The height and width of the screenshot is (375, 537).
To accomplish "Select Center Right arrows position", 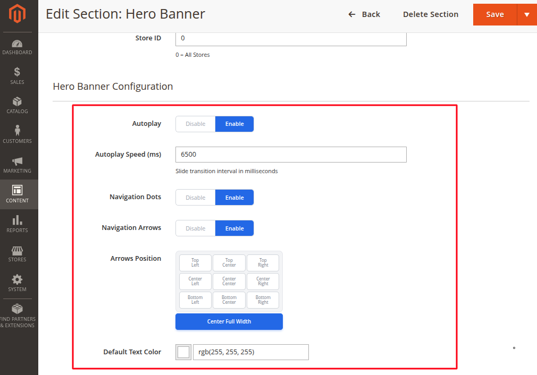I will pos(263,282).
